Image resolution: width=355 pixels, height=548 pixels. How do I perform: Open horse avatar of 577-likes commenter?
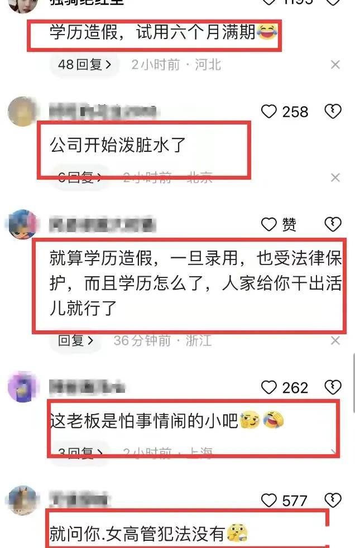click(22, 501)
